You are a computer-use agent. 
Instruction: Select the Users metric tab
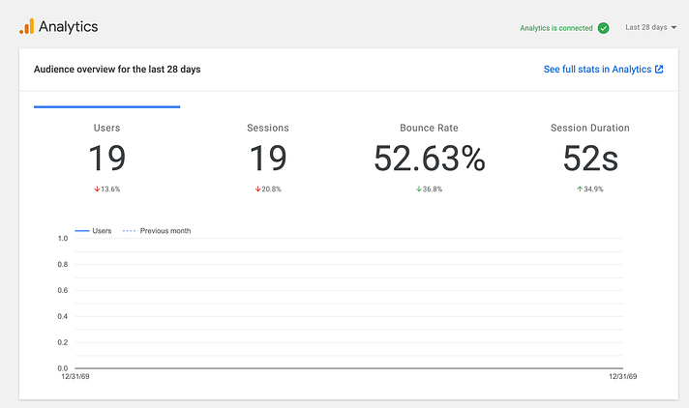(x=106, y=152)
